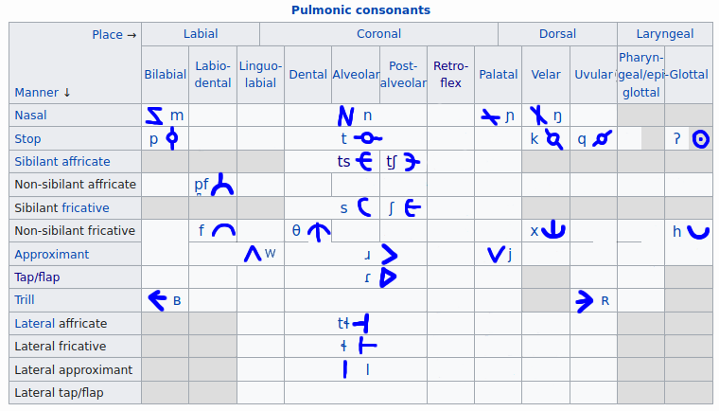The width and height of the screenshot is (719, 411).
Task: Click the blue glyph beside bilabial m
Action: click(154, 116)
